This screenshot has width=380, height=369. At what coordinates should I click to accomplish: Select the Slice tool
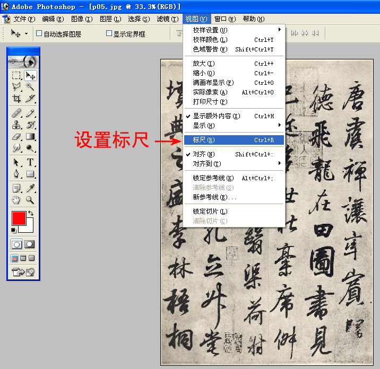[x=31, y=98]
